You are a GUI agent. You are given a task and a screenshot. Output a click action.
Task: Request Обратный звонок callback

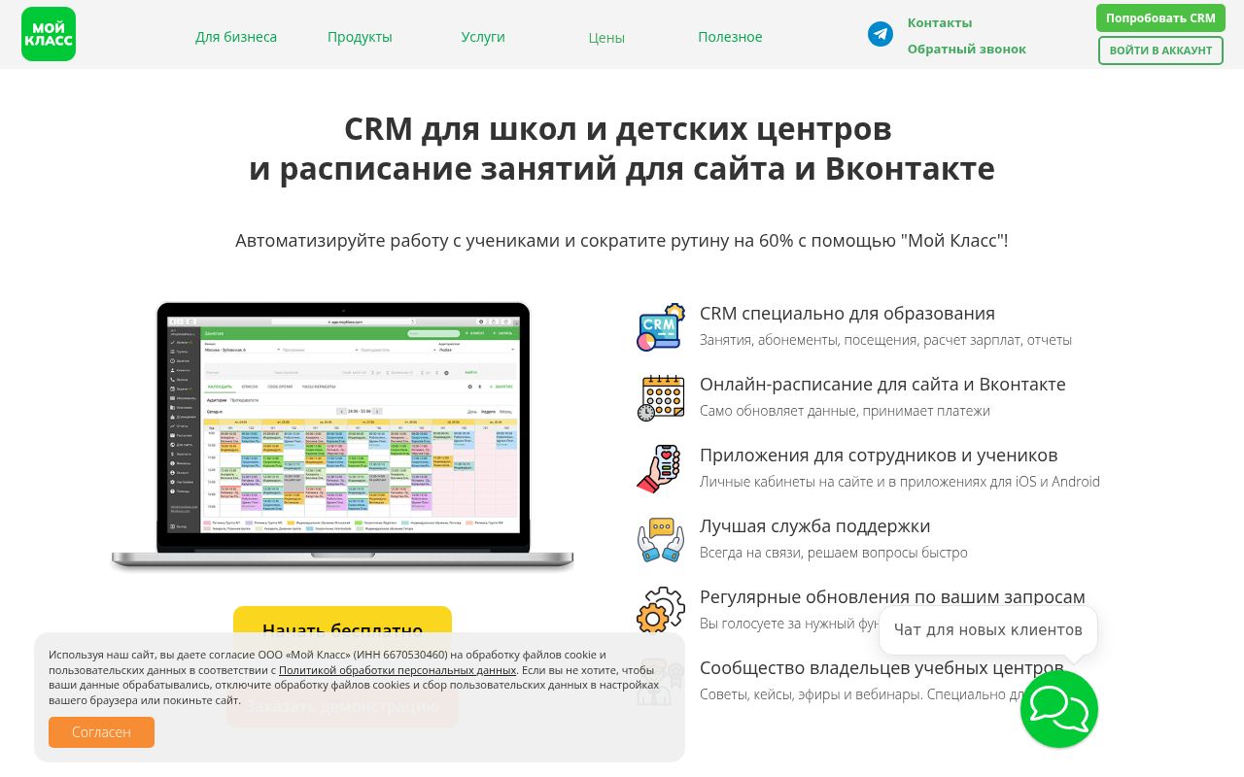[x=967, y=49]
